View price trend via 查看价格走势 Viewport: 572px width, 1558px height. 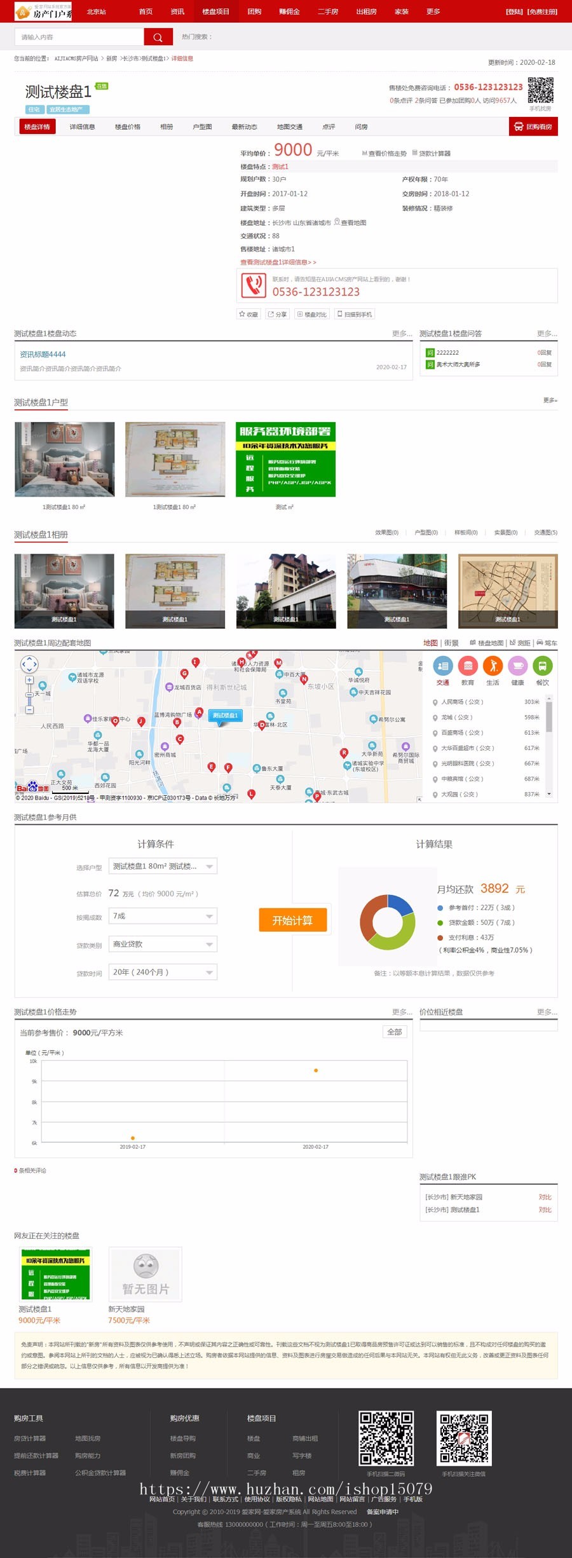384,153
